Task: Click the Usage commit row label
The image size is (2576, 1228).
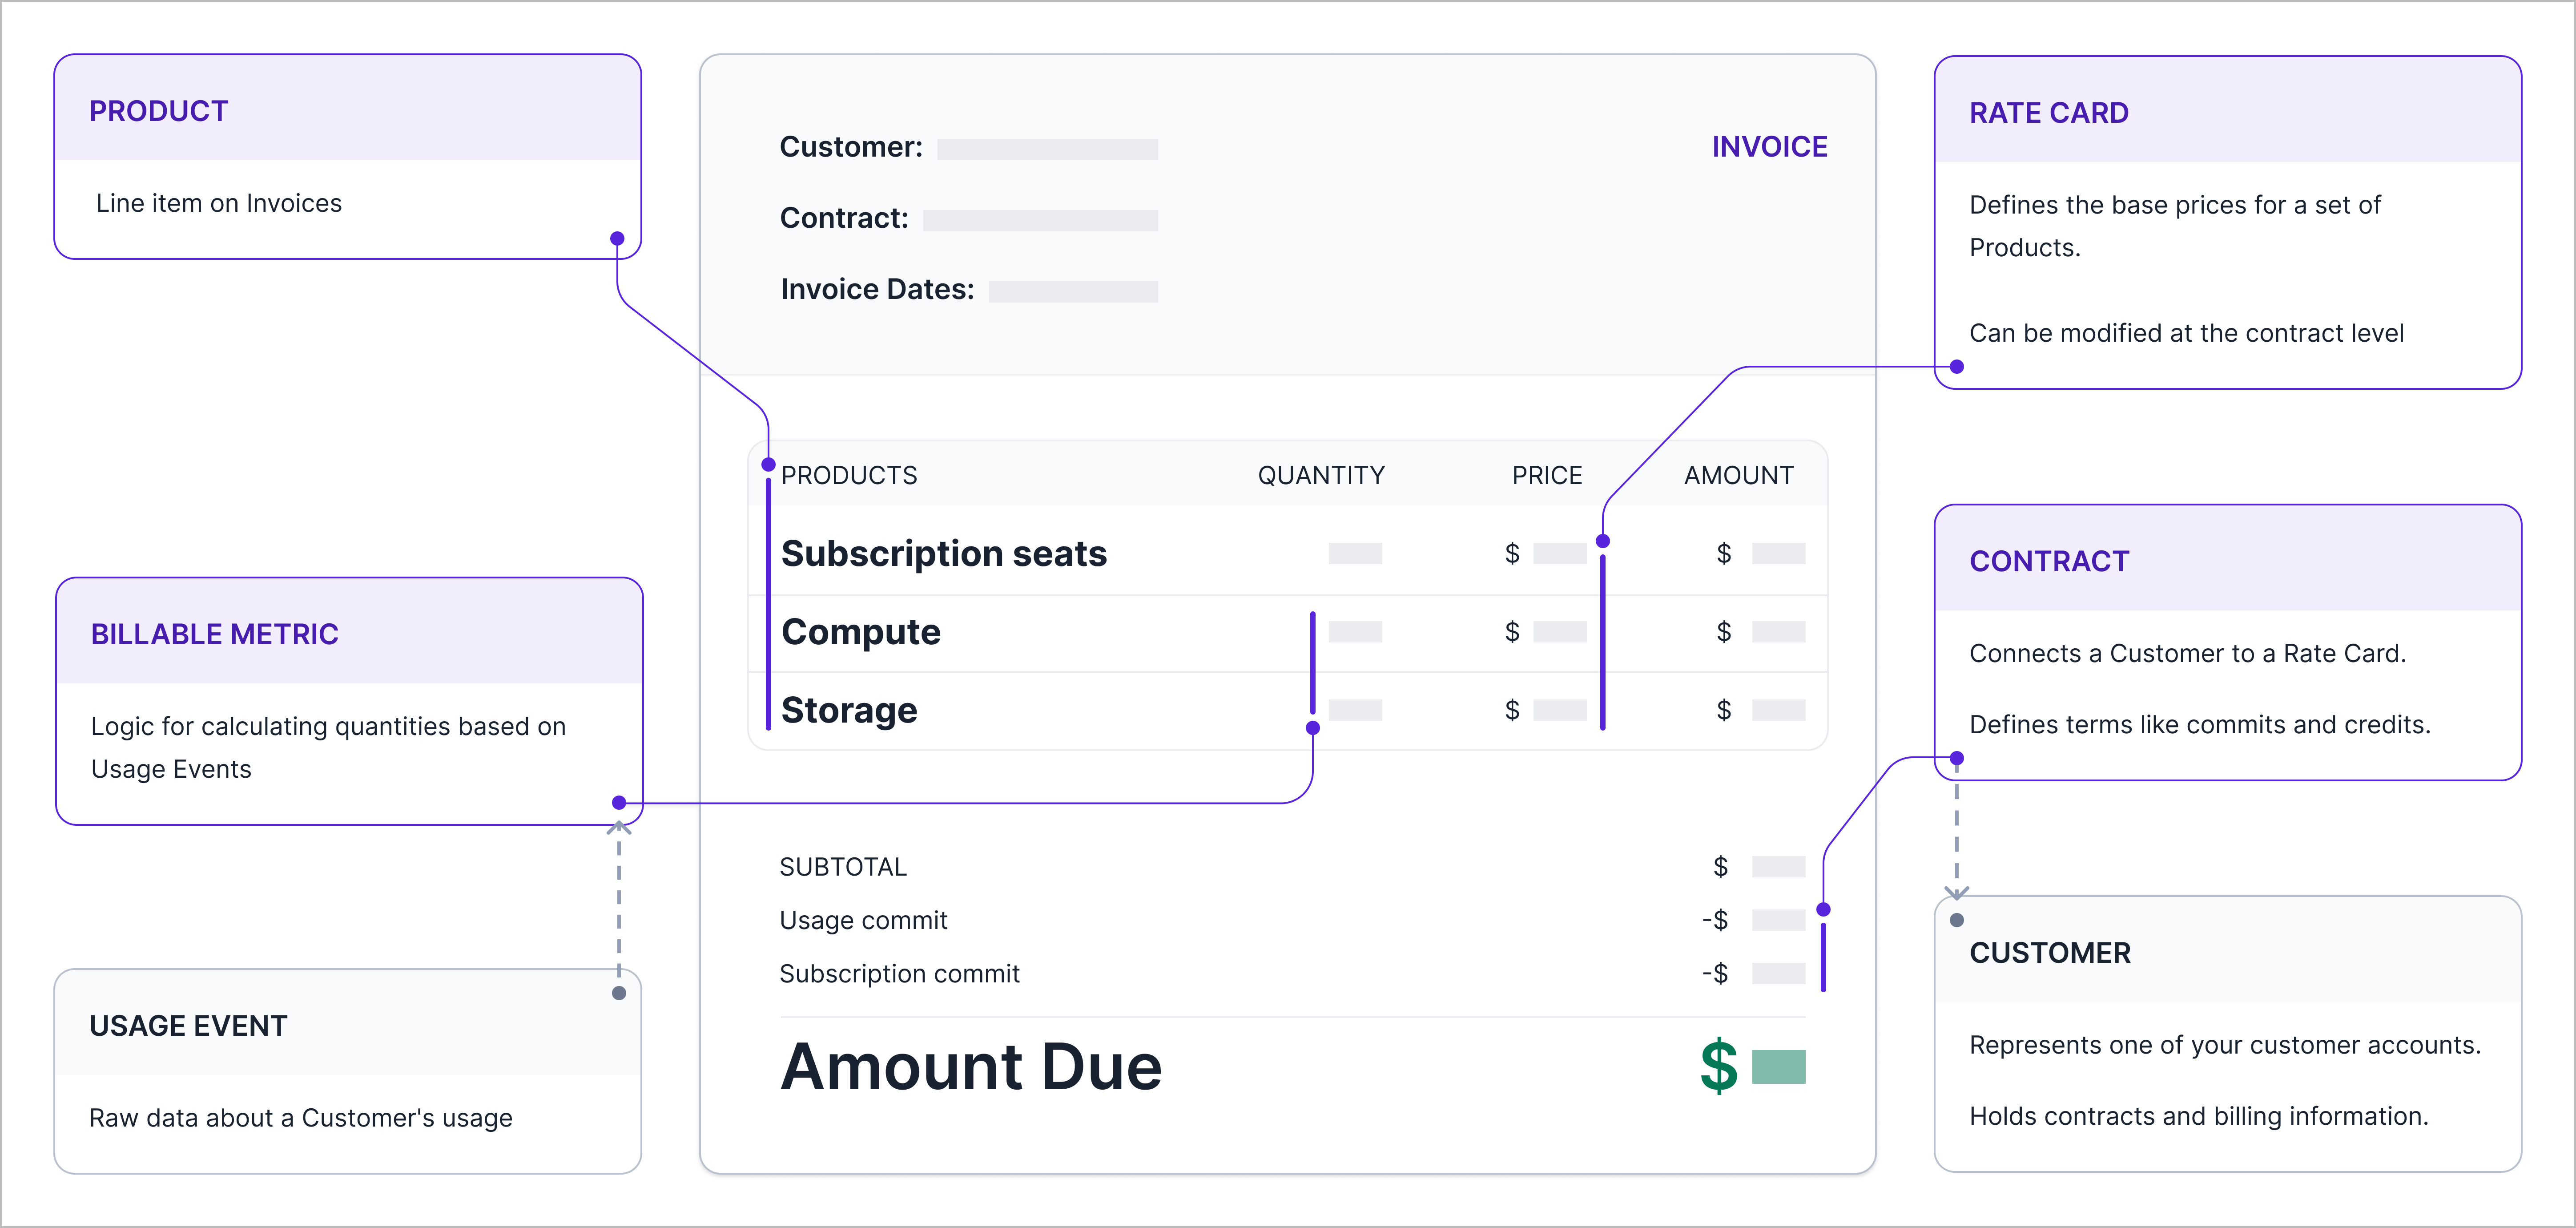Action: [862, 920]
